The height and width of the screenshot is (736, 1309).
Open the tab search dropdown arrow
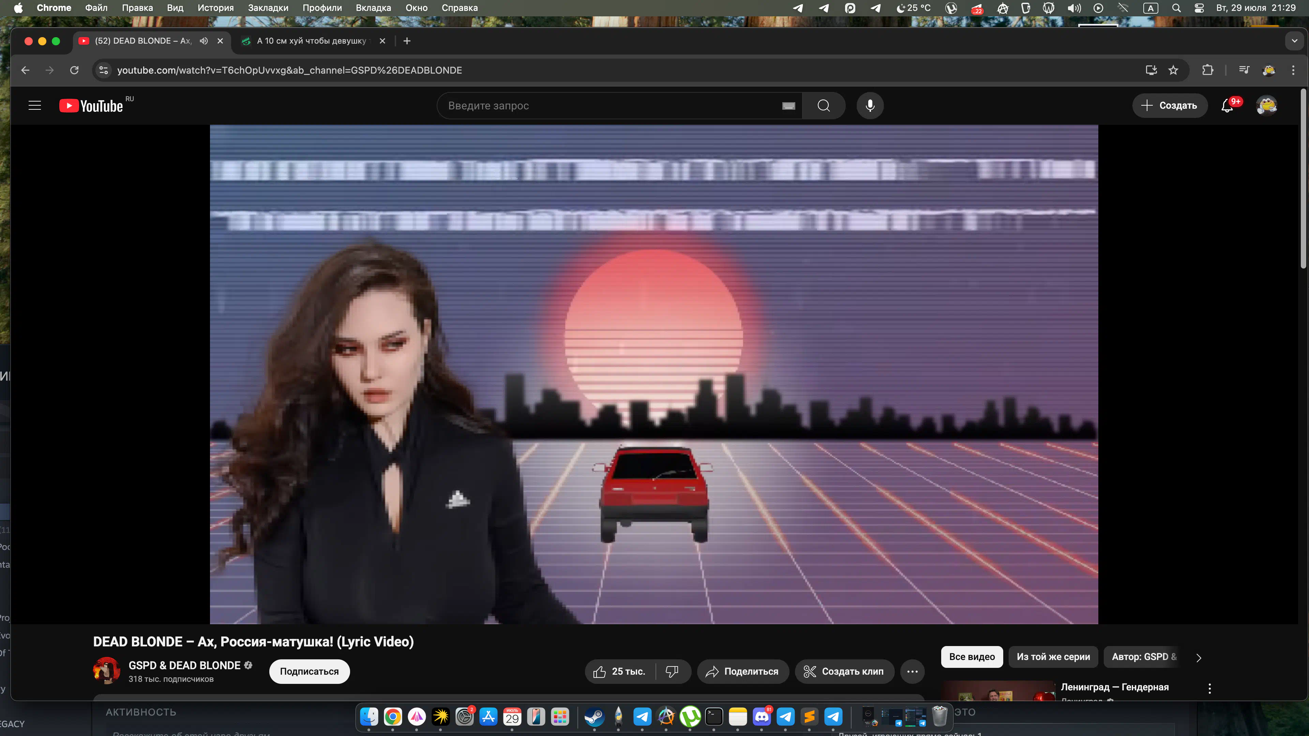1294,41
